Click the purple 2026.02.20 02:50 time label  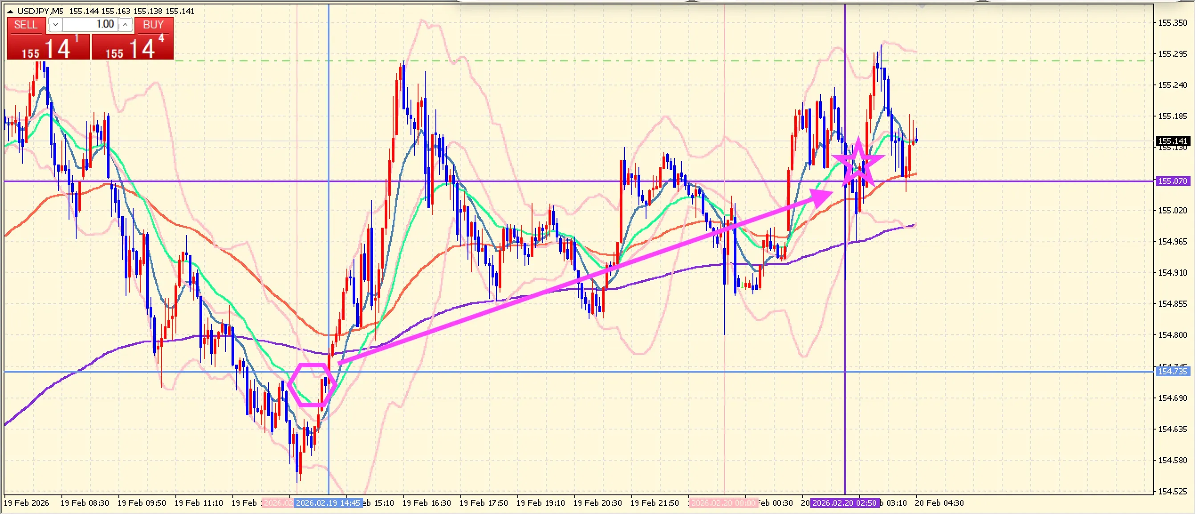pyautogui.click(x=844, y=503)
